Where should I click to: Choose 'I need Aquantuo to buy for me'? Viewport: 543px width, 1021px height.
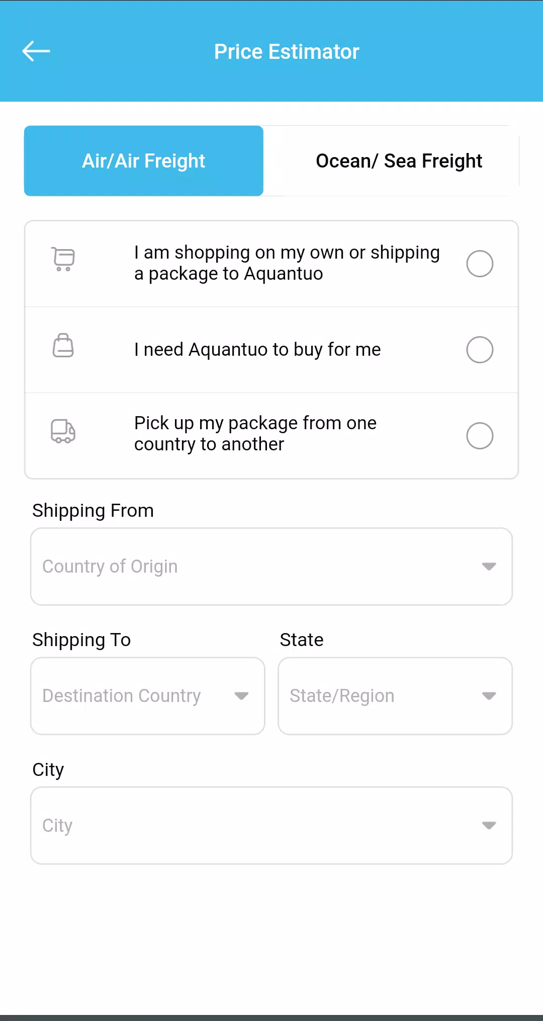pyautogui.click(x=257, y=350)
